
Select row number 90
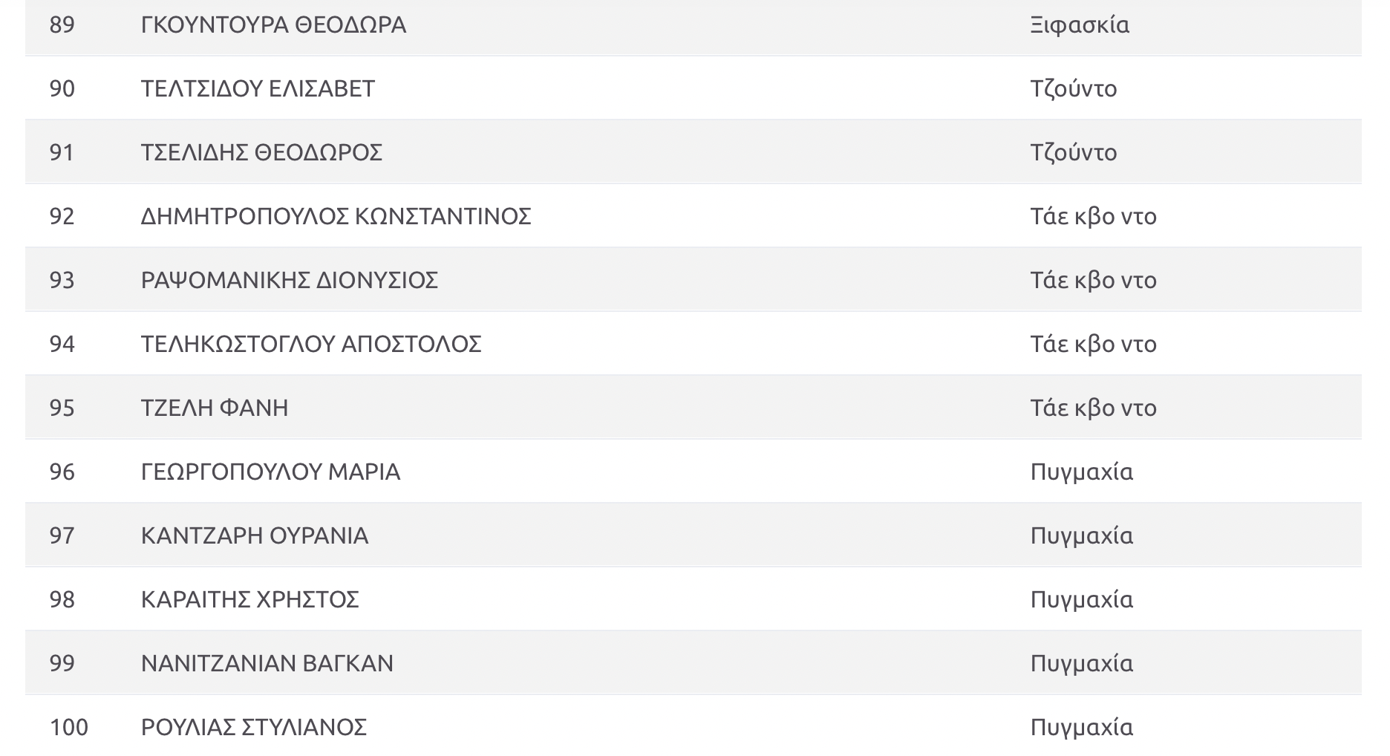coord(62,88)
